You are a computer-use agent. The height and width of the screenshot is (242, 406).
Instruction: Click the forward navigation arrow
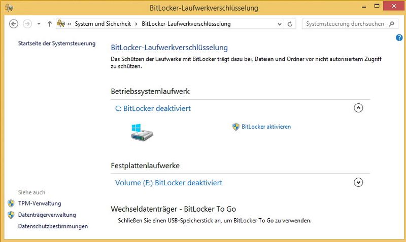[27, 24]
